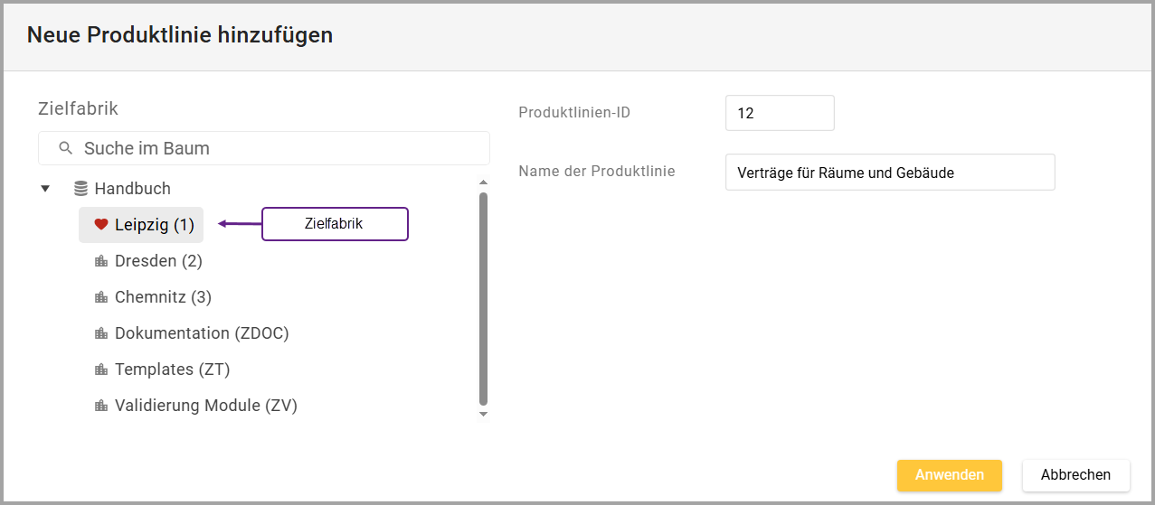Select Leipzig (1) as target factory
The image size is (1155, 505).
154,225
